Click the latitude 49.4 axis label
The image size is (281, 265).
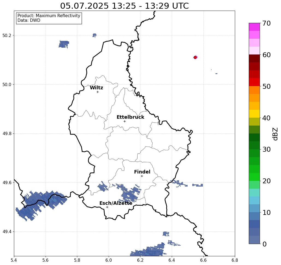(7, 232)
